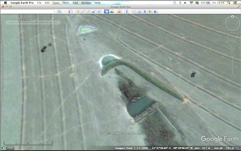
Task: Click the search magnifier button
Action: coord(60,12)
